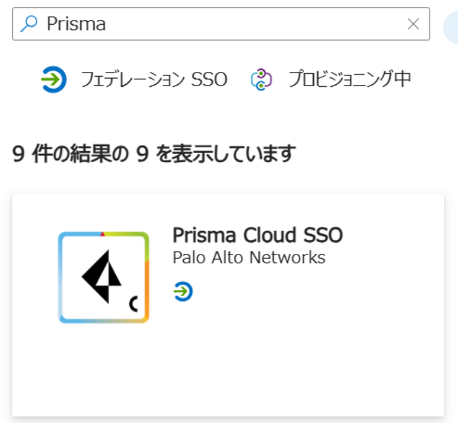The height and width of the screenshot is (423, 458).
Task: Click the フェデレーション SSO legend icon
Action: click(54, 80)
